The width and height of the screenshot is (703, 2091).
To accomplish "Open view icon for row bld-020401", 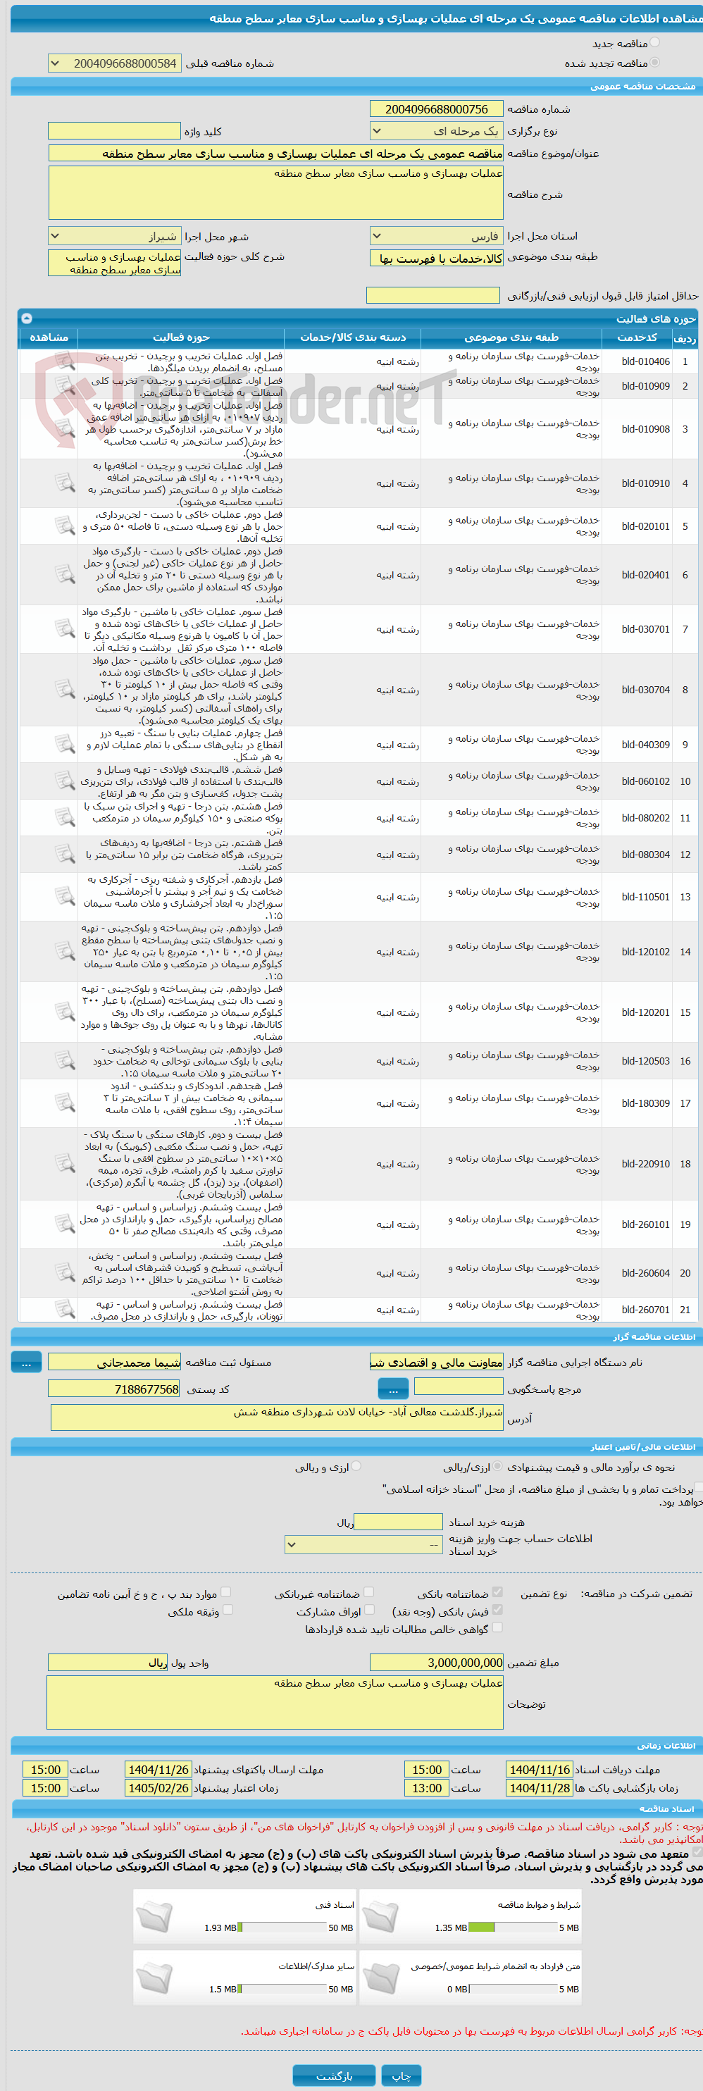I will click(65, 575).
